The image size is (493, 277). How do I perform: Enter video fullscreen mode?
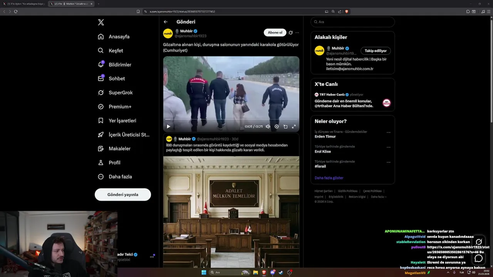[x=294, y=126]
